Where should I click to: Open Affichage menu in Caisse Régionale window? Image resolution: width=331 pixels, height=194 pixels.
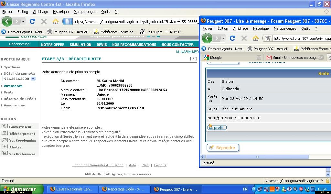coord(40,12)
